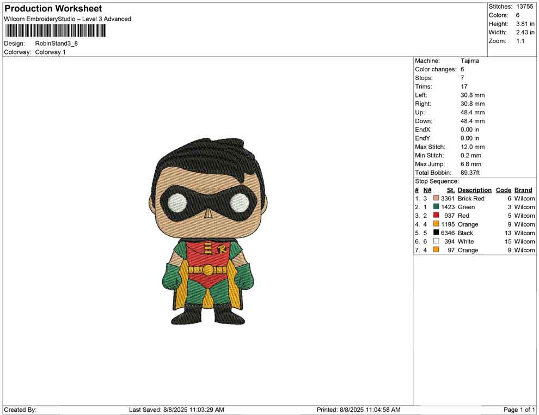Click the Width value '2.43 in'

525,32
